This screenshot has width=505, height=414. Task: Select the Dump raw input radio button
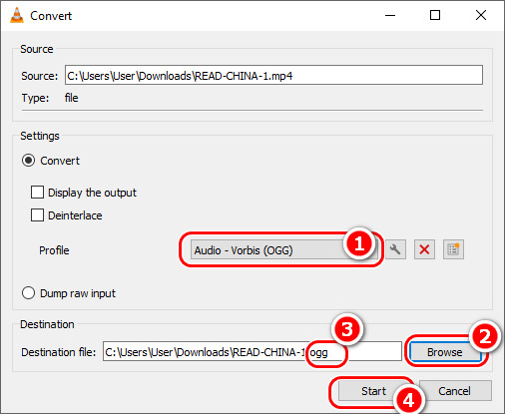click(x=28, y=293)
